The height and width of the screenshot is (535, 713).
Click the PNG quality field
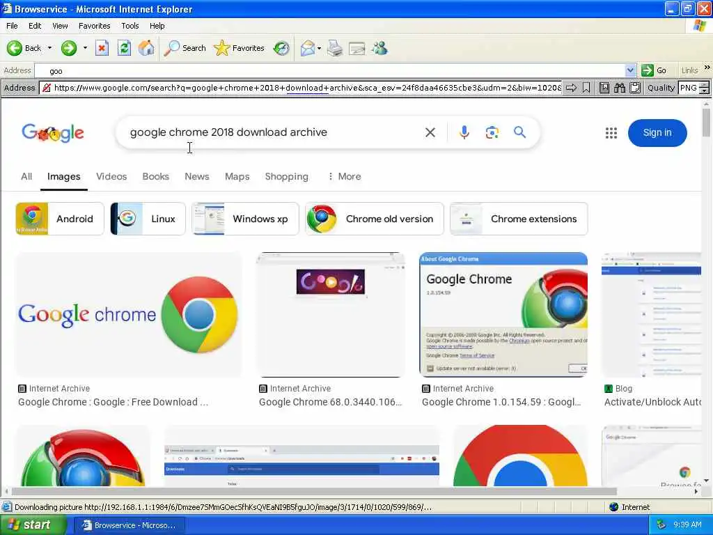[689, 88]
